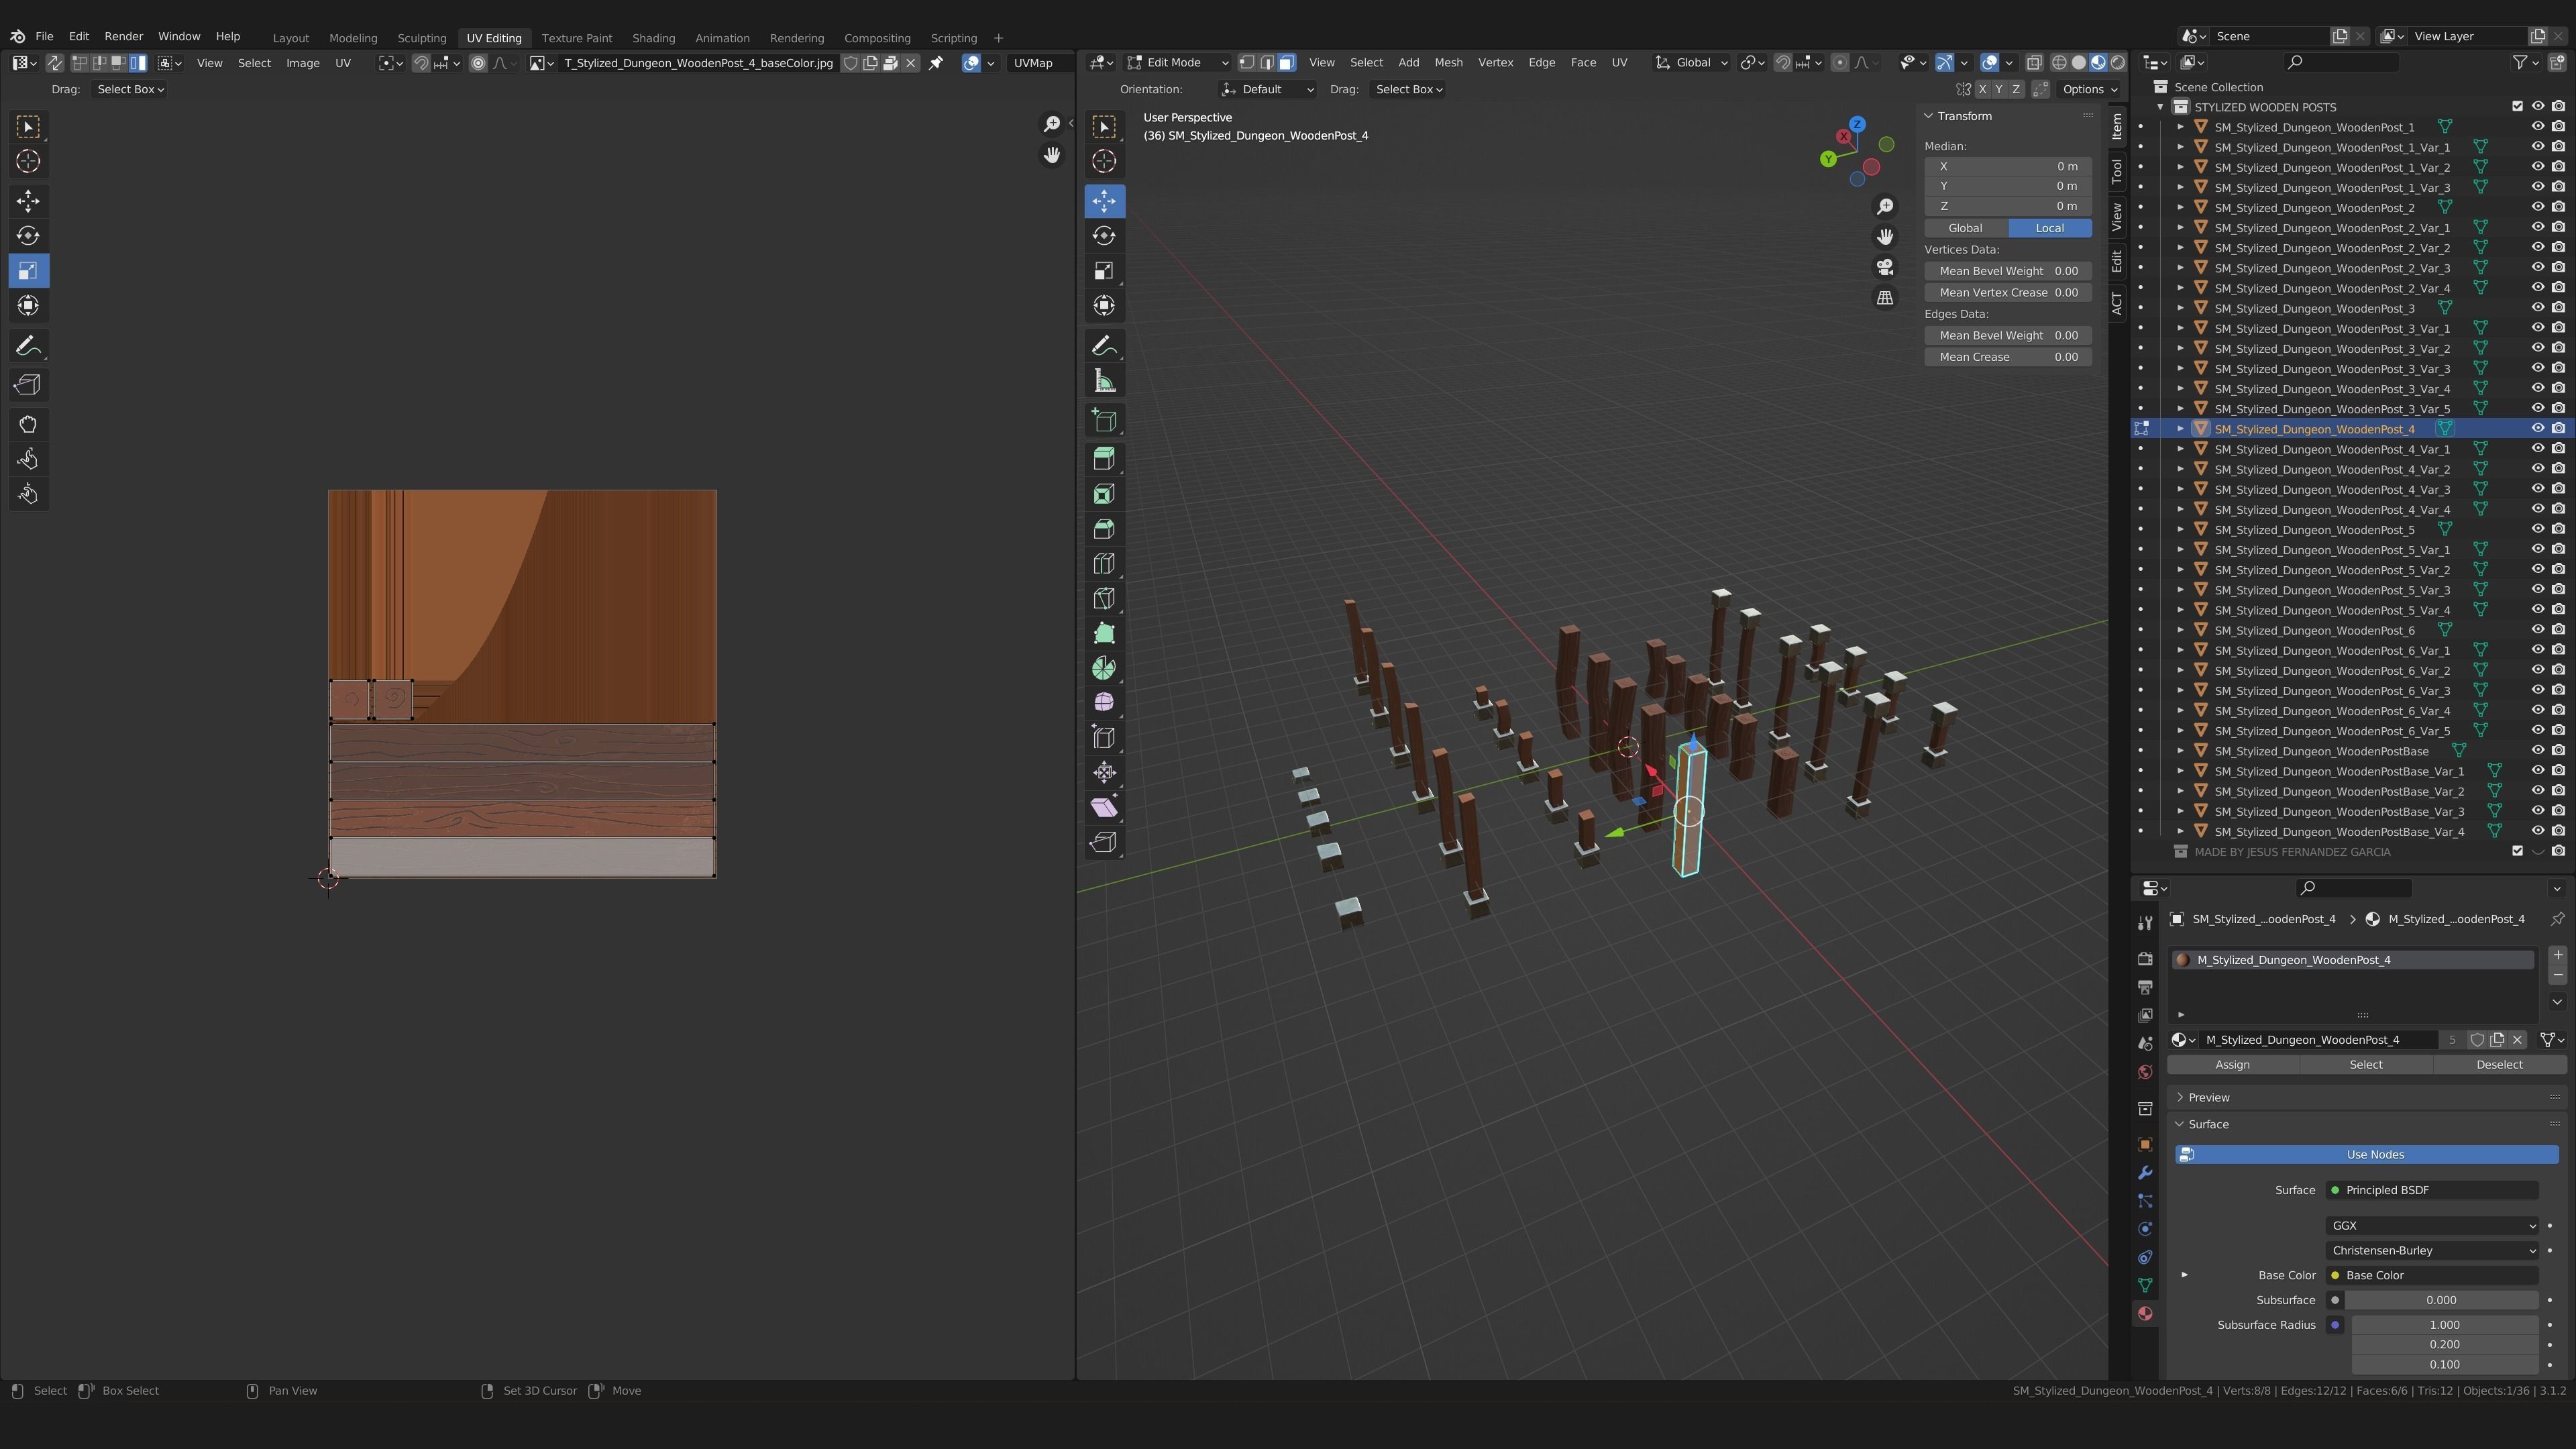
Task: Open the Mesh menu in the 3D viewport
Action: point(1448,63)
